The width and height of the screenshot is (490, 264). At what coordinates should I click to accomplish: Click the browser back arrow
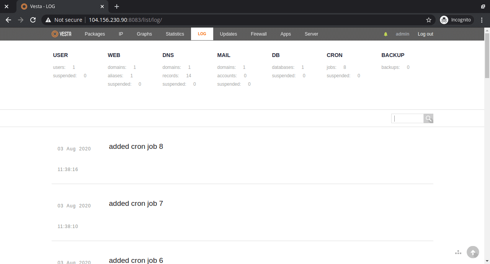8,20
